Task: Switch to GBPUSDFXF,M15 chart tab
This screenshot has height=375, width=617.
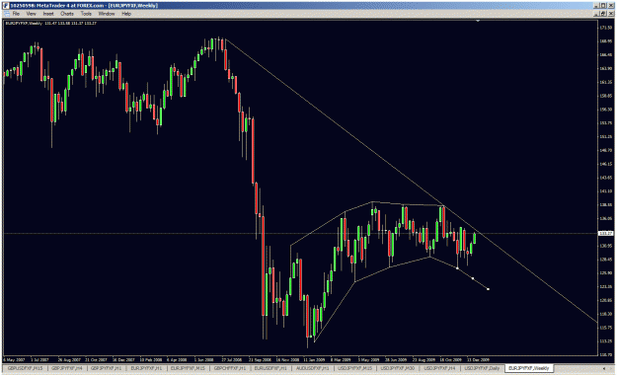Action: click(26, 368)
